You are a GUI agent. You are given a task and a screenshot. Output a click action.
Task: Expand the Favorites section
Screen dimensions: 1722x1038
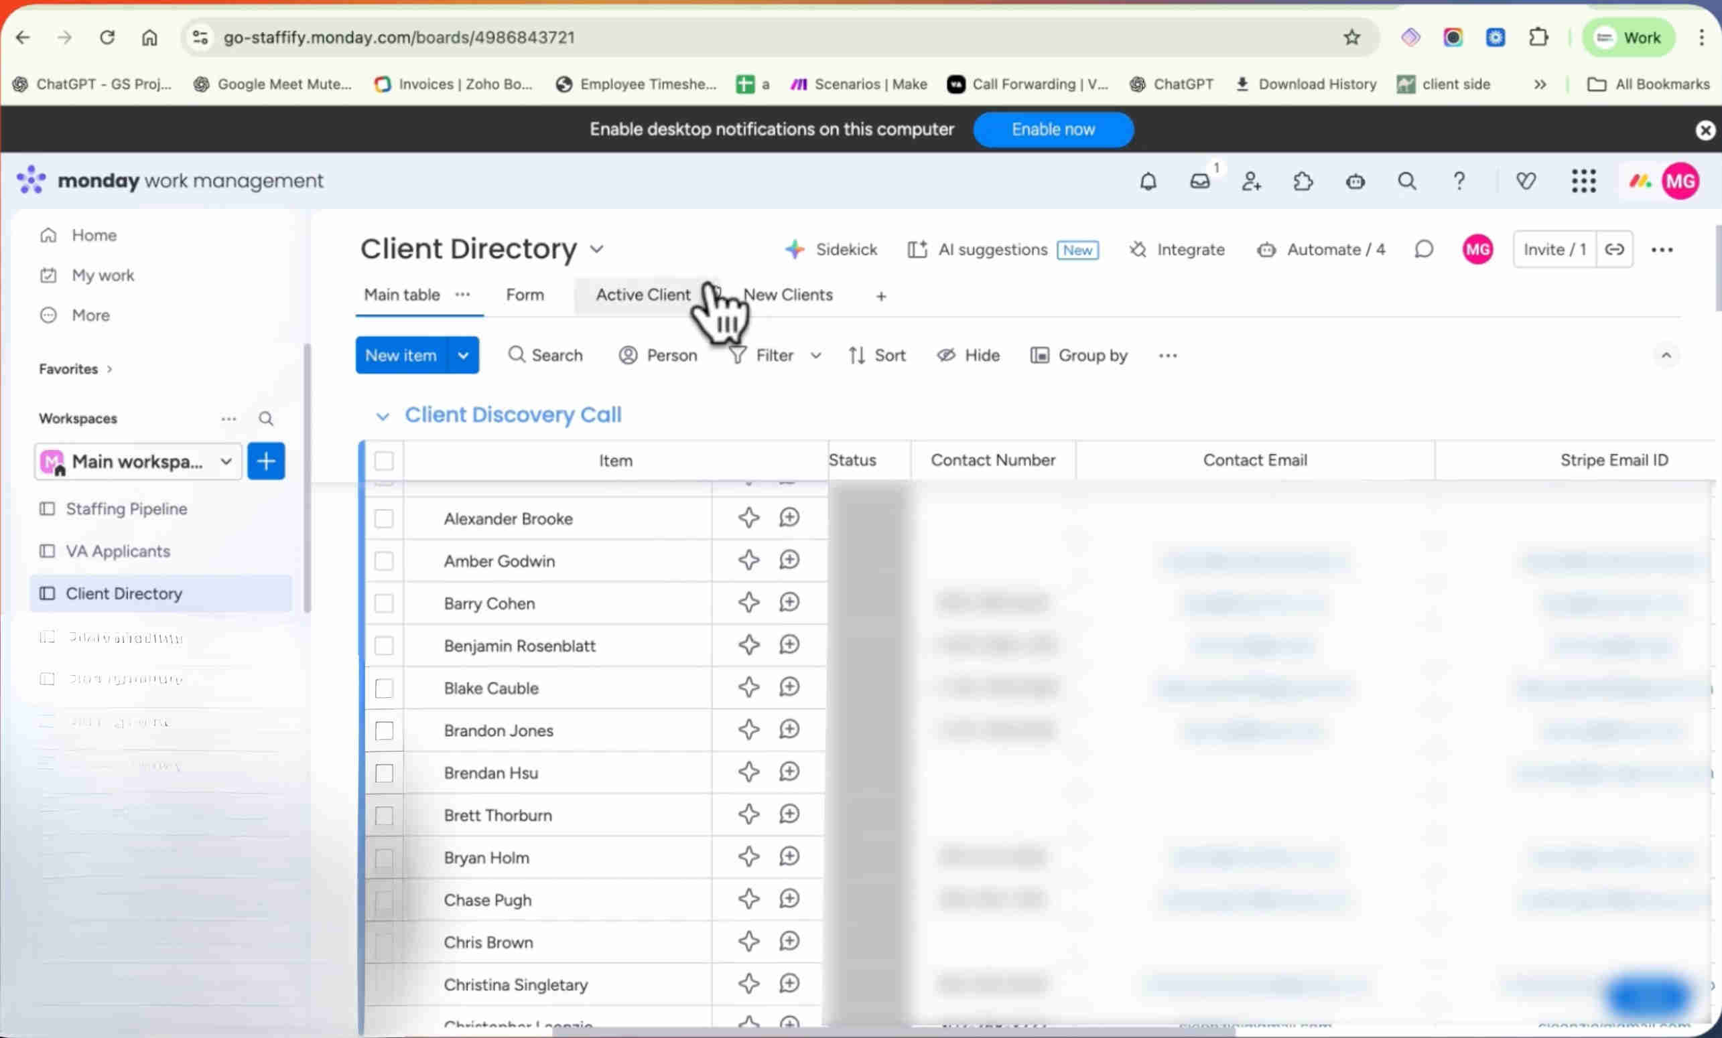coord(76,369)
